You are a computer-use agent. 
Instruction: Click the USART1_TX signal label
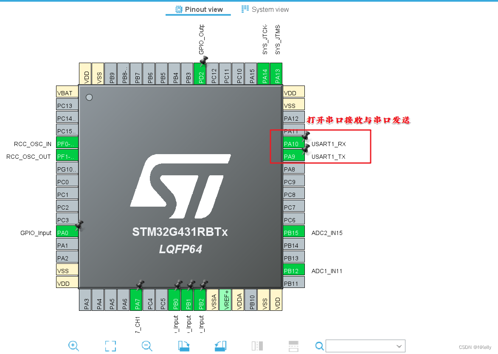[329, 157]
